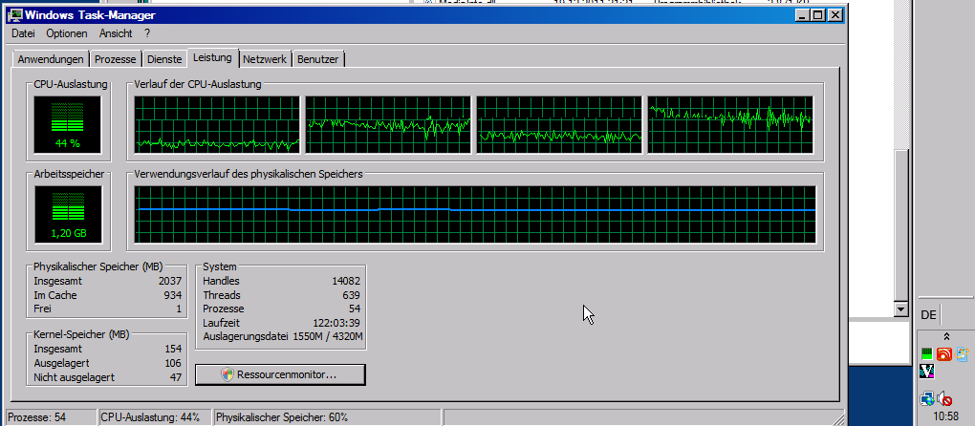
Task: Click status bar text CPU-Auslastung: 44%
Action: 150,417
